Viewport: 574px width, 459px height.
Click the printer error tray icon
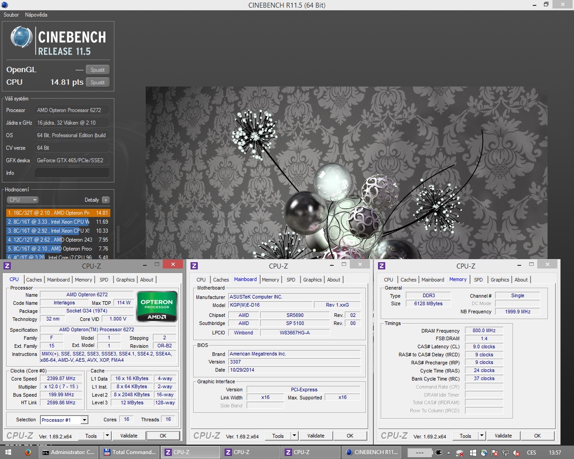point(460,453)
